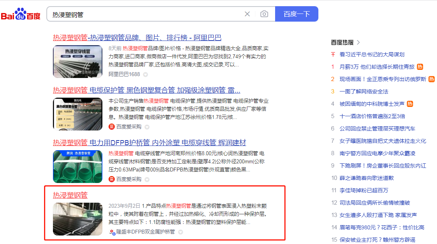Open 百度热搜 heading
This screenshot has height=244, width=437.
pyautogui.click(x=342, y=42)
